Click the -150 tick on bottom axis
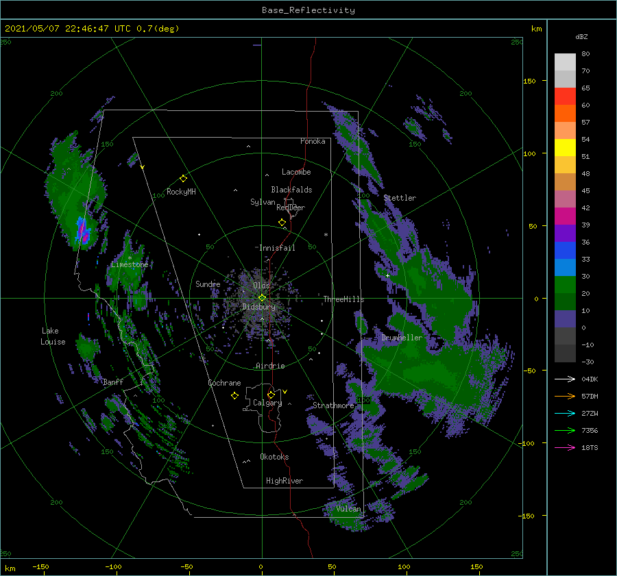617x576 pixels. (x=40, y=566)
